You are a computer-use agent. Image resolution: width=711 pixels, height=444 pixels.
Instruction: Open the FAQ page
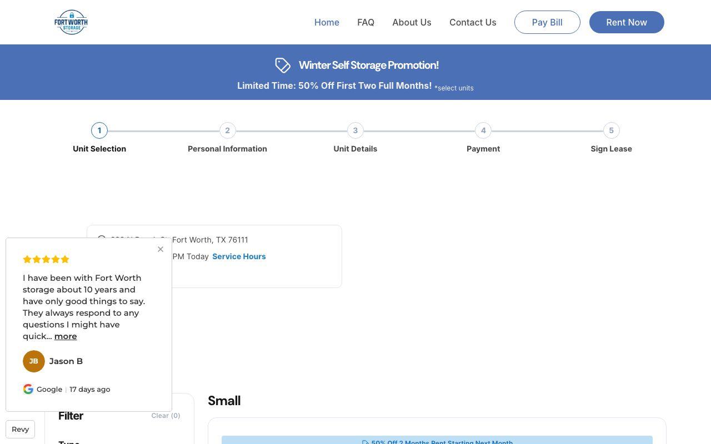point(365,22)
